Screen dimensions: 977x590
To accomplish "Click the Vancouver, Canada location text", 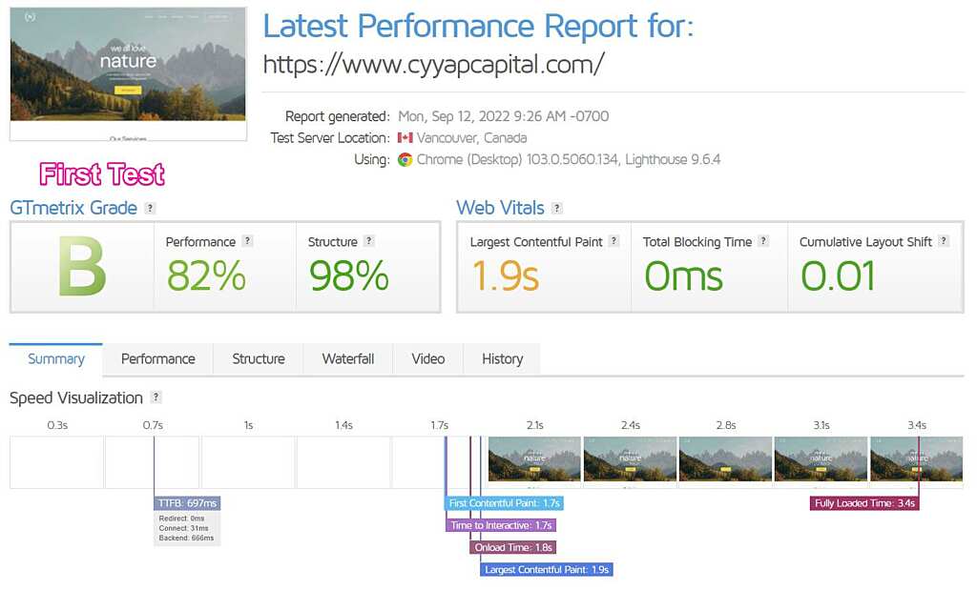I will (471, 137).
